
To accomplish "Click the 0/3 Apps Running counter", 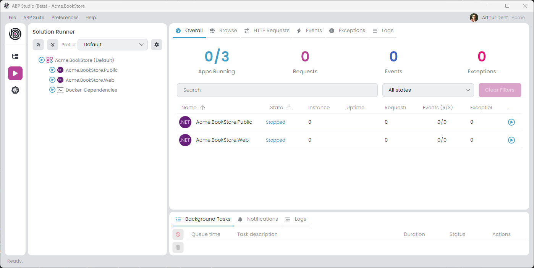I will coord(217,57).
